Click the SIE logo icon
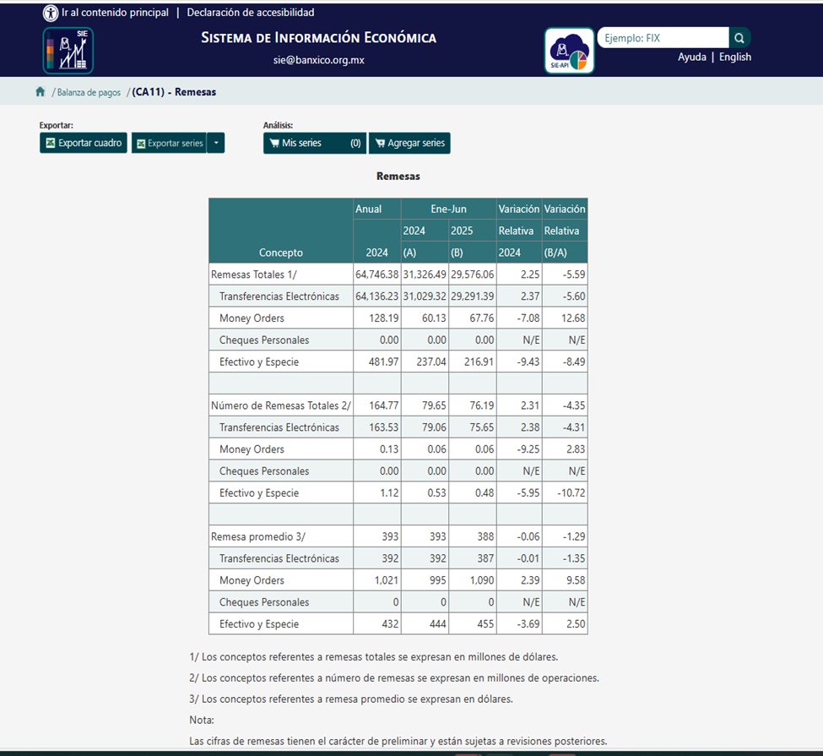The width and height of the screenshot is (823, 756). pyautogui.click(x=68, y=51)
